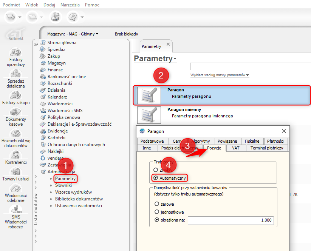The height and width of the screenshot is (251, 311).
Task: Click the parameter search input field
Action: coord(251,66)
